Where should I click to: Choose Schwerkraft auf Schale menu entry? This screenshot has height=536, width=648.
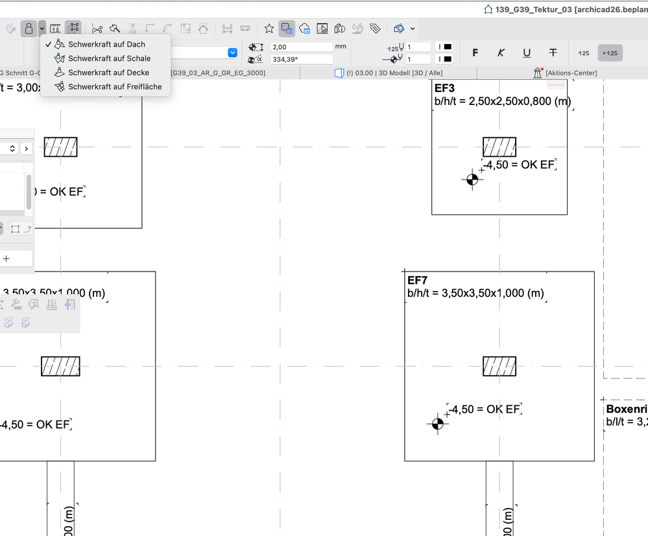point(106,58)
